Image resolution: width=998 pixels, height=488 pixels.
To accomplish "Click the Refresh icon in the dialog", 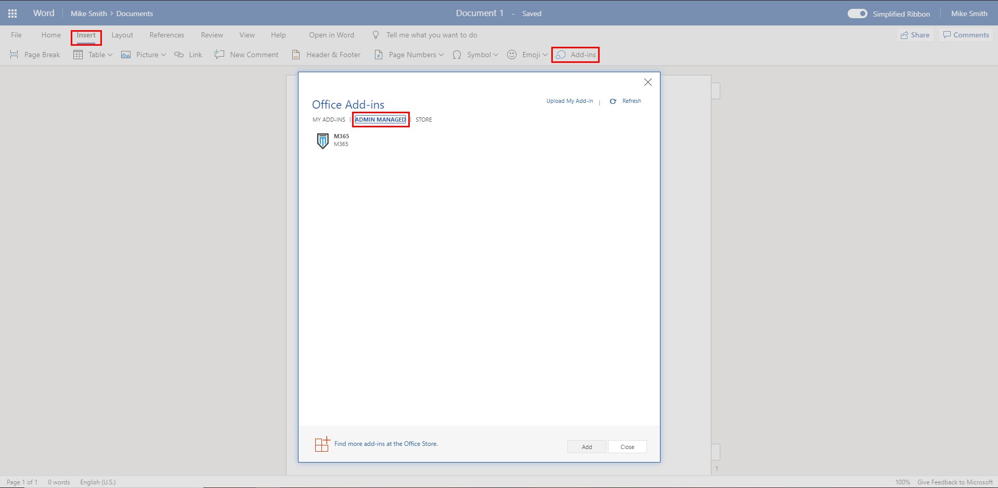I will [613, 101].
